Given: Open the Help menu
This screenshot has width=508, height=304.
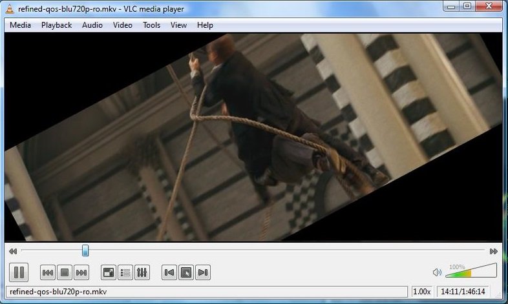Looking at the screenshot, I should pos(205,25).
